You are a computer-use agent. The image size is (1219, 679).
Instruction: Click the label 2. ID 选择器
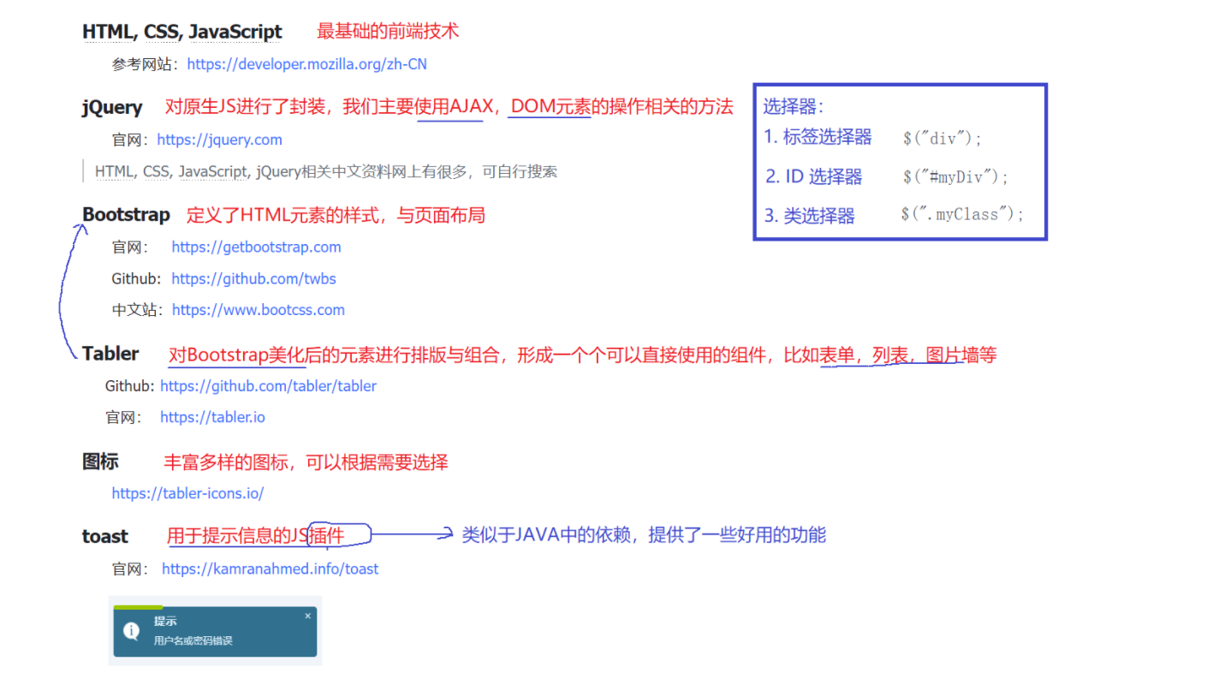[x=814, y=176]
